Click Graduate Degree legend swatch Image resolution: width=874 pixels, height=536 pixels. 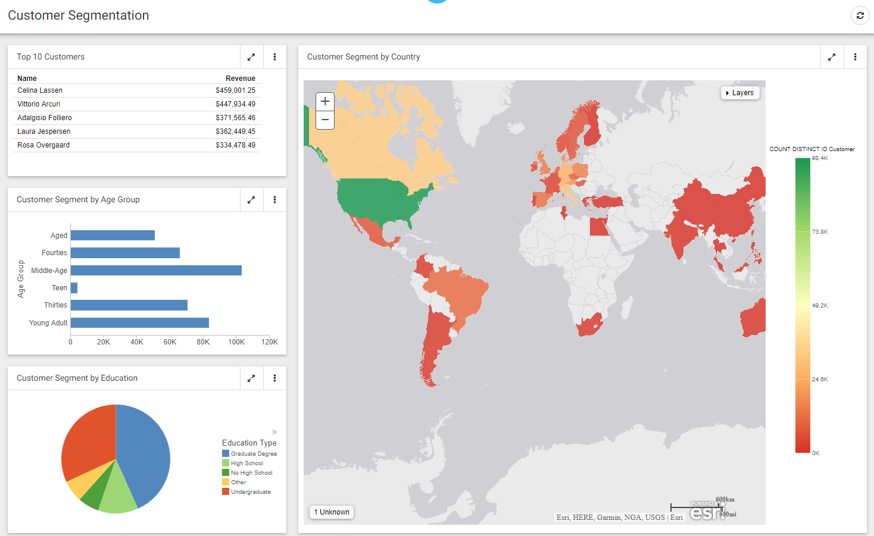tap(226, 453)
